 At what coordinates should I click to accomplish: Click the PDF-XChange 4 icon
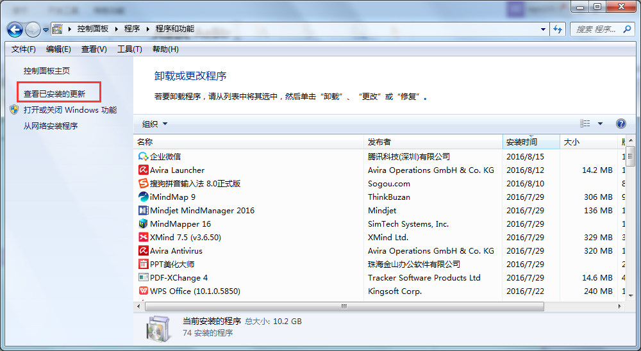tap(144, 277)
